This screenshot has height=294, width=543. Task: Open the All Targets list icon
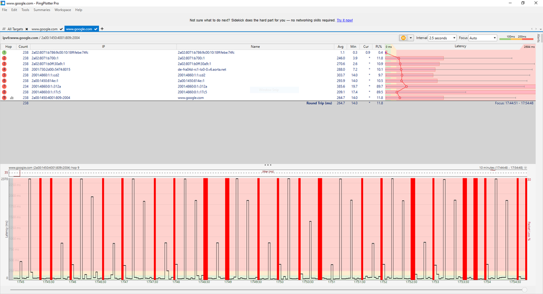click(4, 29)
